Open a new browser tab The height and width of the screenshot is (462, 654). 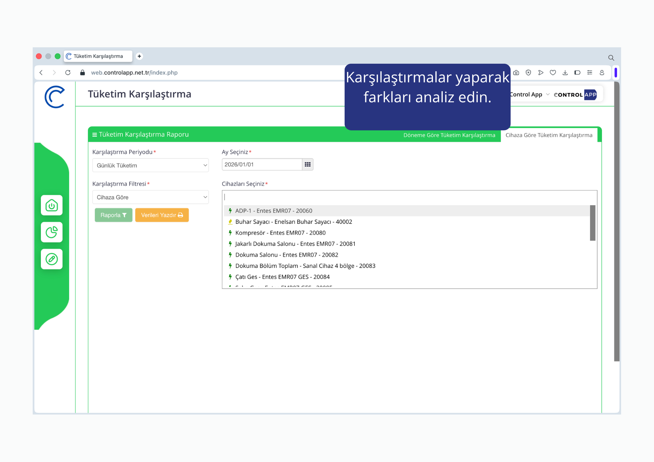139,56
